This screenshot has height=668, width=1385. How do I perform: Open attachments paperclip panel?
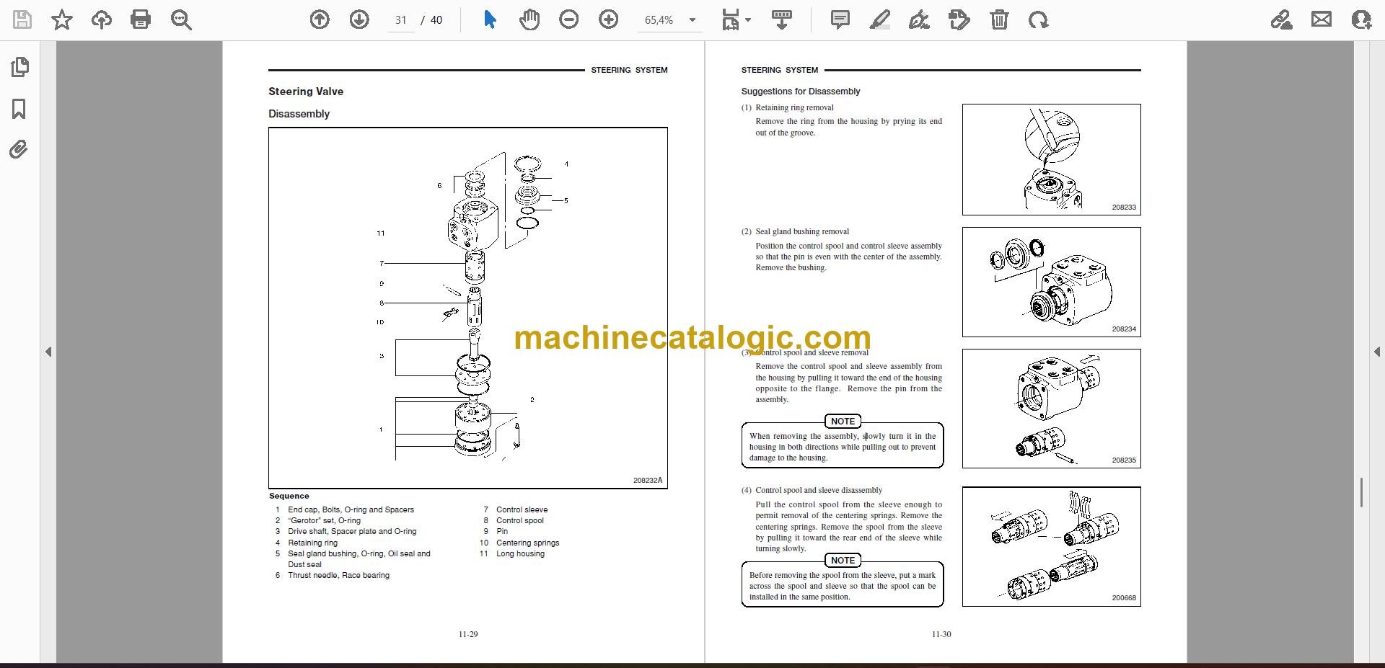coord(19,150)
